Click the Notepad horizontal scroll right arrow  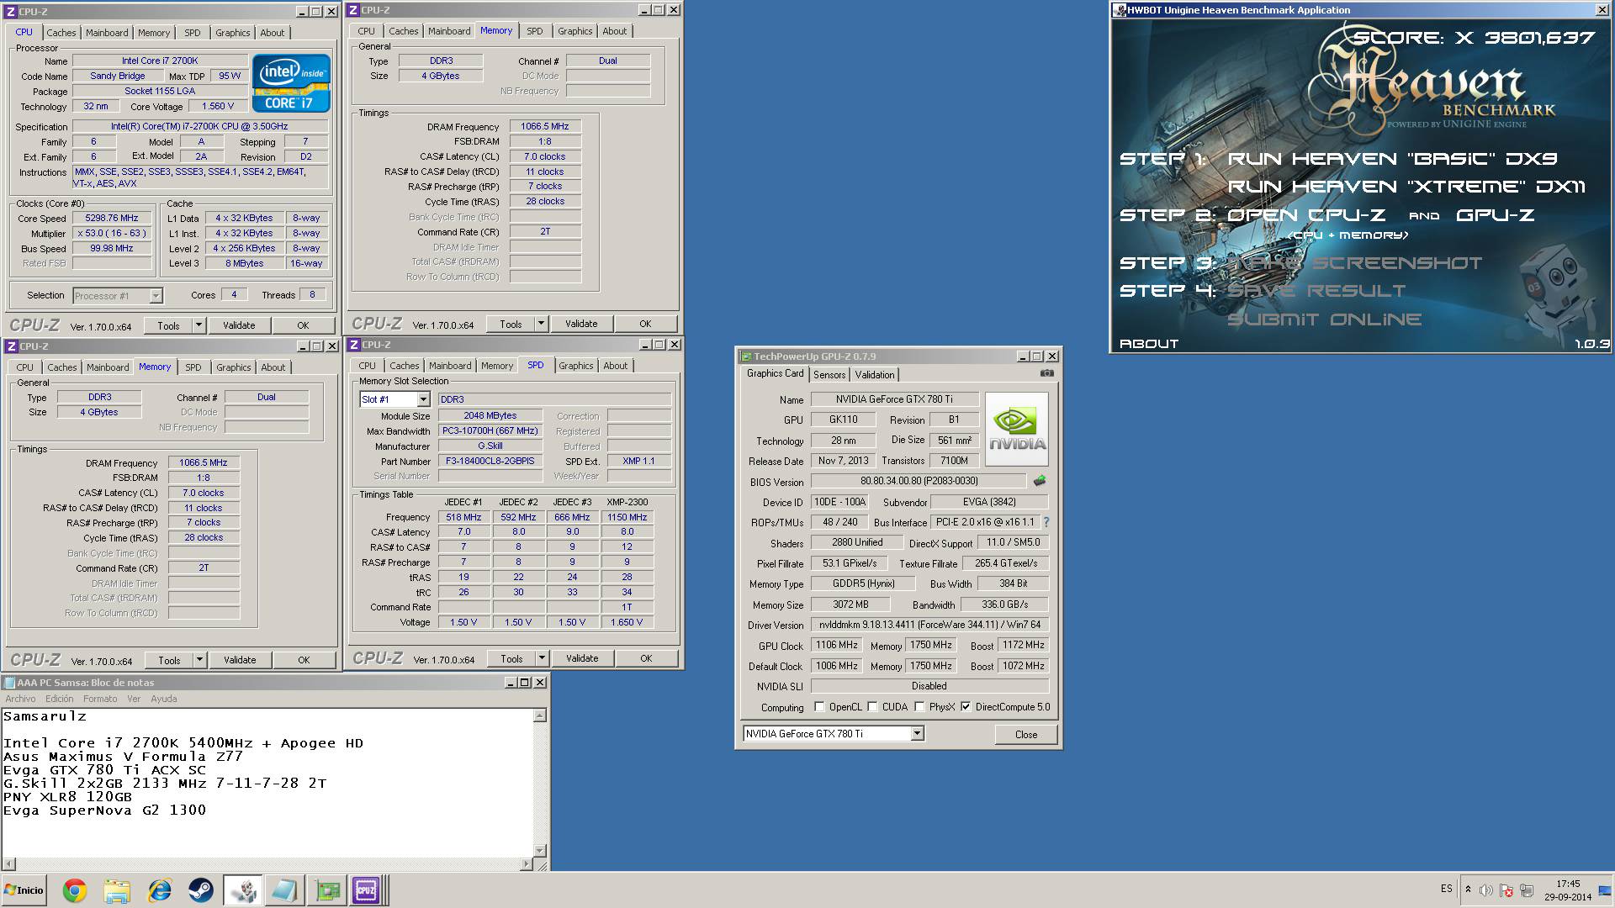point(527,863)
